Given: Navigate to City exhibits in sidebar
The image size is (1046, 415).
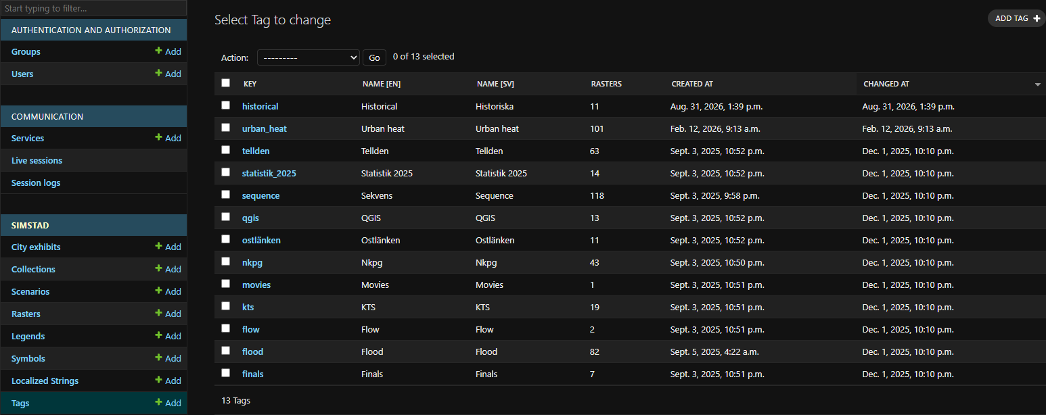Looking at the screenshot, I should pos(36,247).
